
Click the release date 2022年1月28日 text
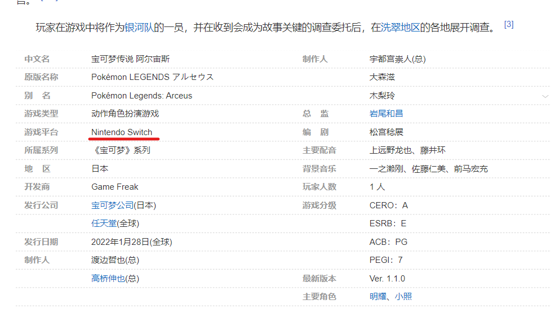tap(131, 242)
